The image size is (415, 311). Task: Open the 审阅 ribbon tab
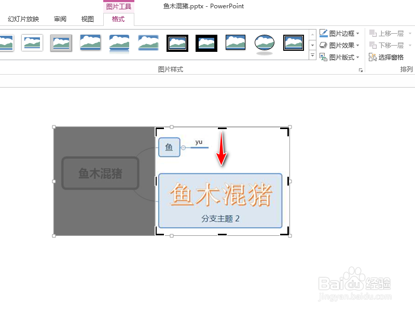coord(60,19)
